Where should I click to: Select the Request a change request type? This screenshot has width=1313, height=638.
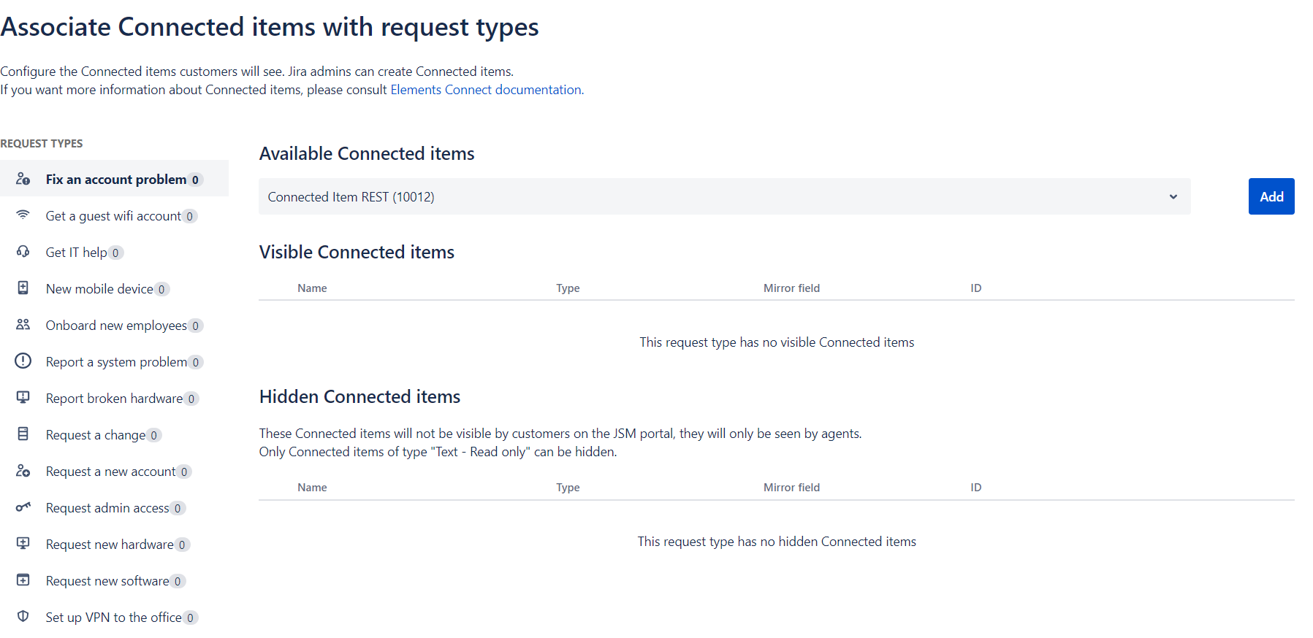pos(96,435)
